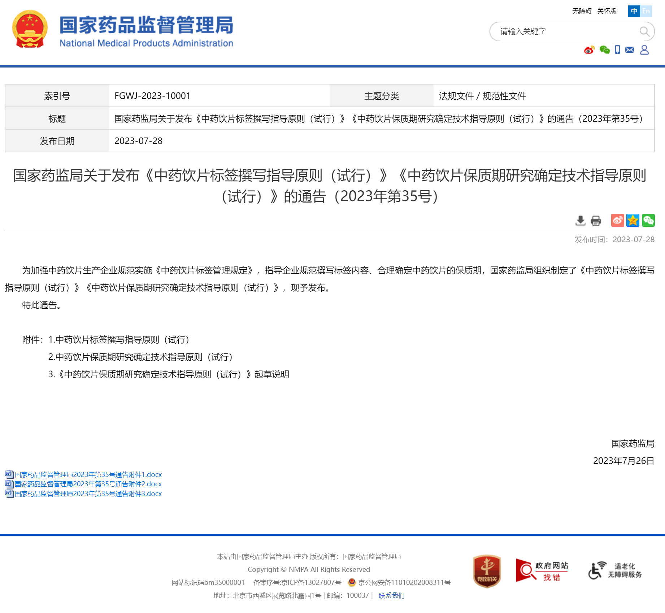Share to Qzone star icon
The image size is (665, 613).
633,220
